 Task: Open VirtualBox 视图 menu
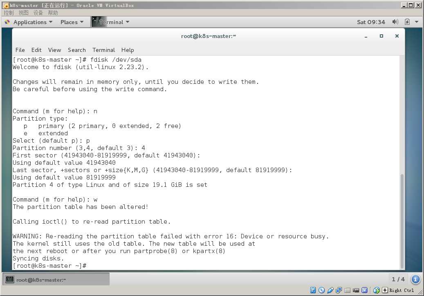pyautogui.click(x=24, y=13)
